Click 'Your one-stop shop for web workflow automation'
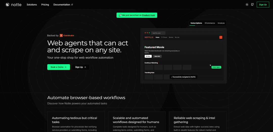273x132 pixels. pyautogui.click(x=80, y=58)
